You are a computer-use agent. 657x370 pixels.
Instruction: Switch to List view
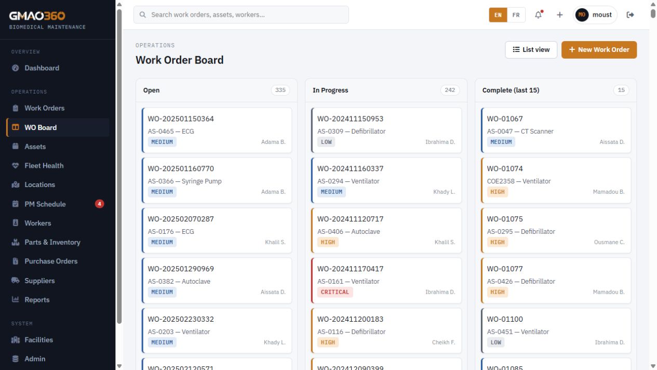click(531, 49)
